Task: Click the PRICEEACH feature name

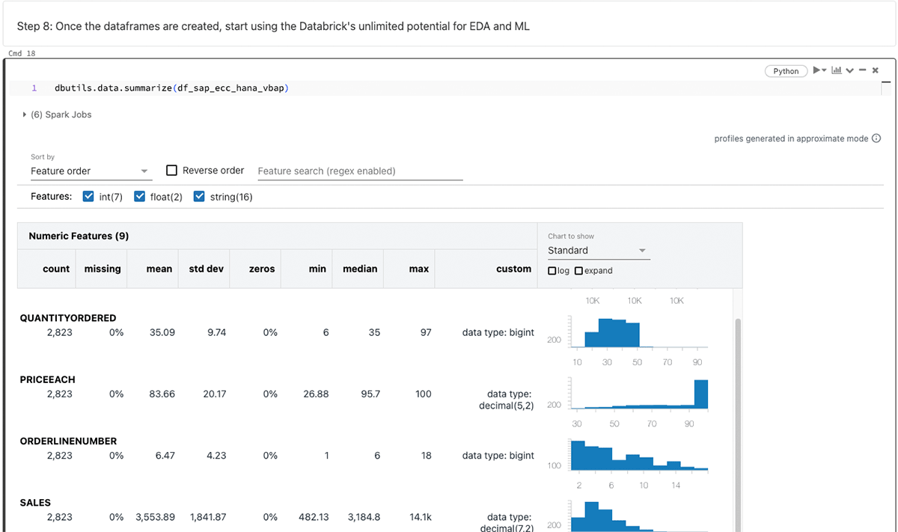Action: 47,379
